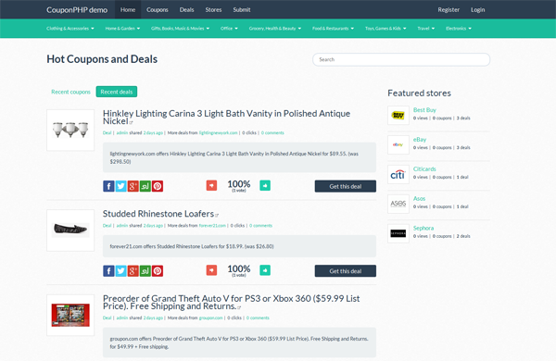This screenshot has height=361, width=556.
Task: Share Studded Rhinestone Loafers on StumbleUpon
Action: 145,270
